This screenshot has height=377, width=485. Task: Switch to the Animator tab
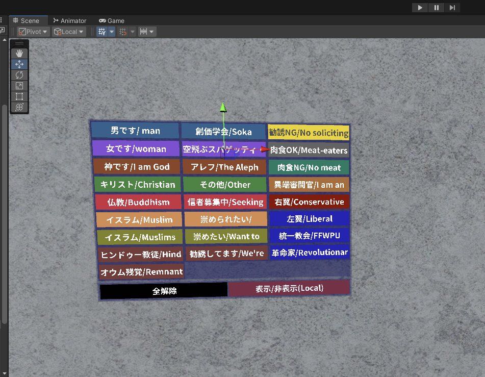(x=70, y=21)
